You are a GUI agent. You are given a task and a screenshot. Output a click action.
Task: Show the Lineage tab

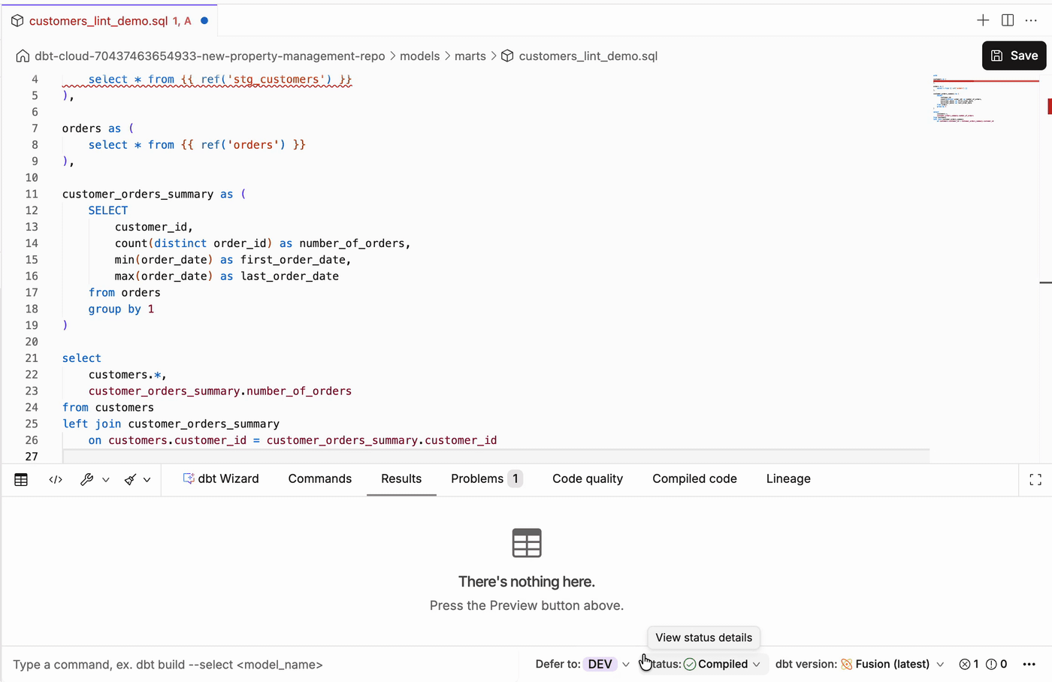point(788,478)
